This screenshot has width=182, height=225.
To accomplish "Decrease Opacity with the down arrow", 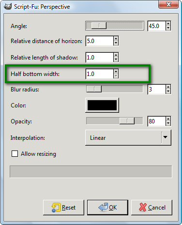I will [x=168, y=123].
